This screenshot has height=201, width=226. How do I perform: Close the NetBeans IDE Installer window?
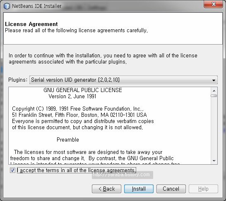[214, 4]
